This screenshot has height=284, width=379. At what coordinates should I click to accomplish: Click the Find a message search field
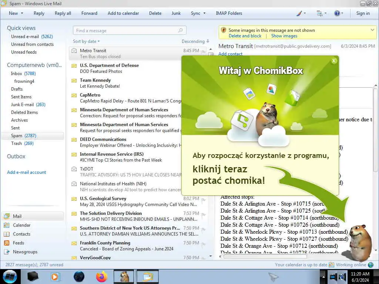pos(130,30)
